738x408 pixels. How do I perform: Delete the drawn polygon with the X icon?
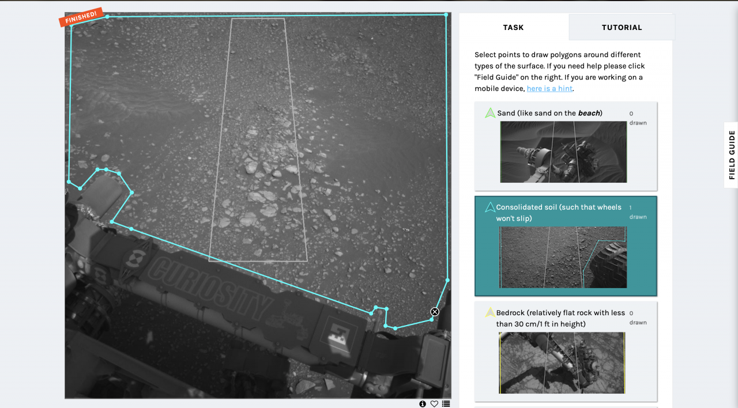[435, 312]
